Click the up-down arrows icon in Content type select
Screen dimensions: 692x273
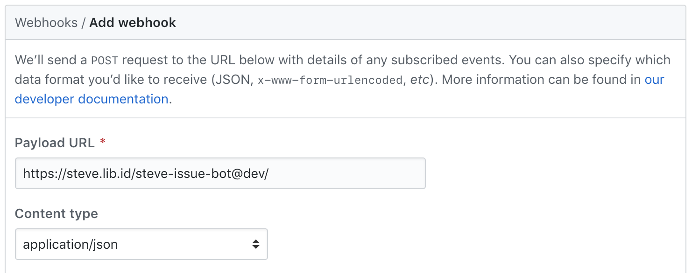(255, 244)
